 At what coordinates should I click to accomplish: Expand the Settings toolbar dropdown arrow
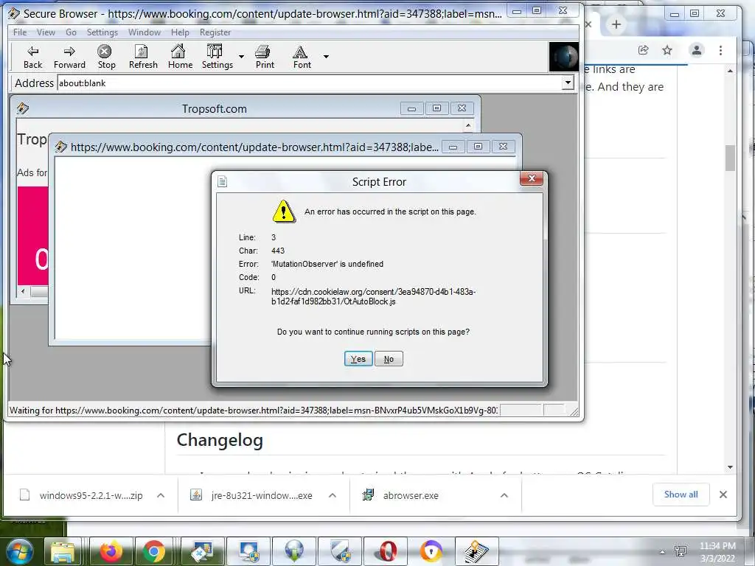click(241, 57)
